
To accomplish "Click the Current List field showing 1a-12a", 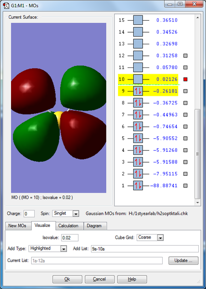I will coord(97,261).
